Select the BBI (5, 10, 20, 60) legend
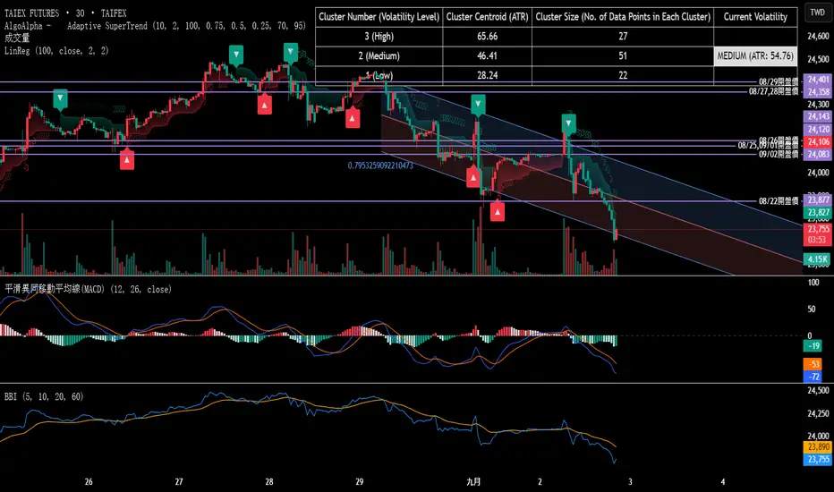The width and height of the screenshot is (834, 492). (x=44, y=397)
